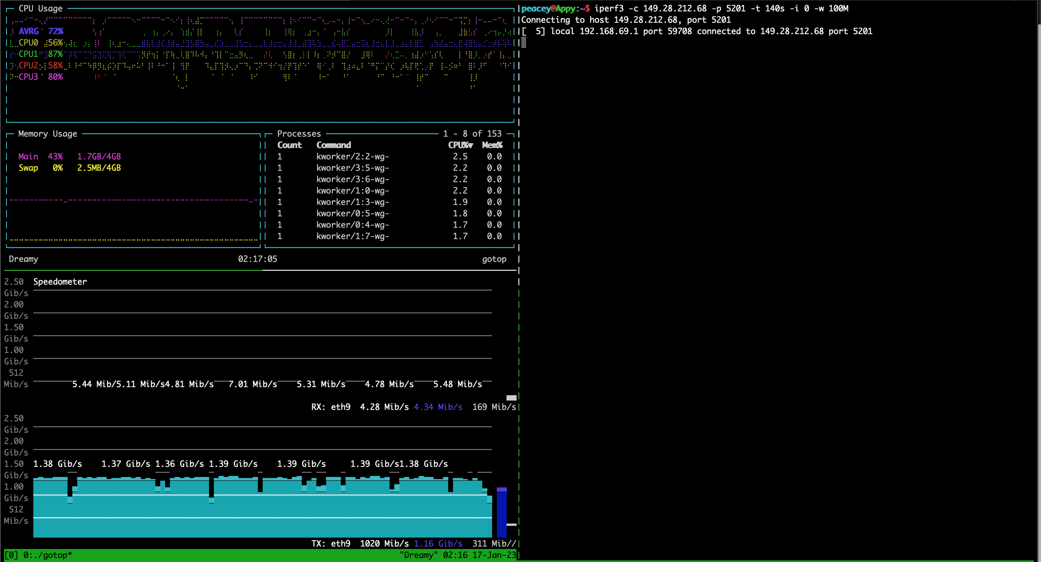Image resolution: width=1041 pixels, height=562 pixels.
Task: Click the '1 - 8 of 153' process counter
Action: [473, 134]
